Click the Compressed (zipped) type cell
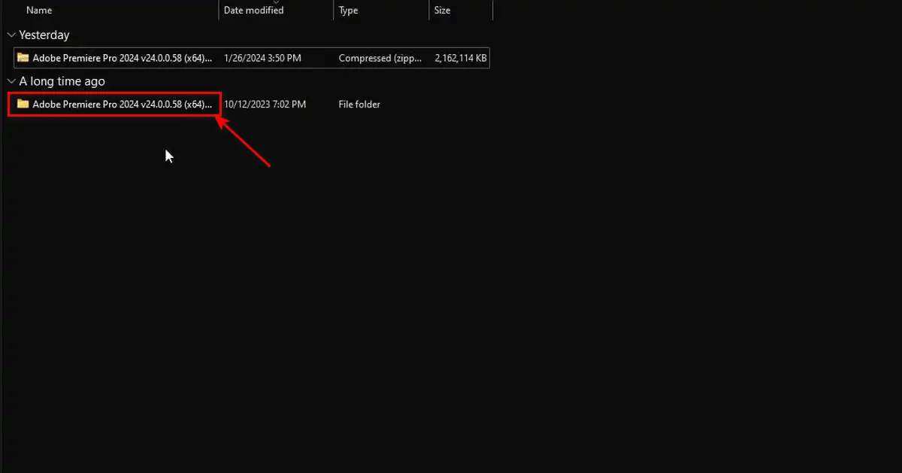 pyautogui.click(x=378, y=58)
